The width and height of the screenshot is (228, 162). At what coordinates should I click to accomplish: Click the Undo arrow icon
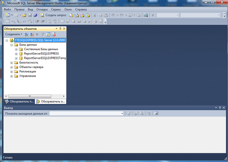coord(113,15)
